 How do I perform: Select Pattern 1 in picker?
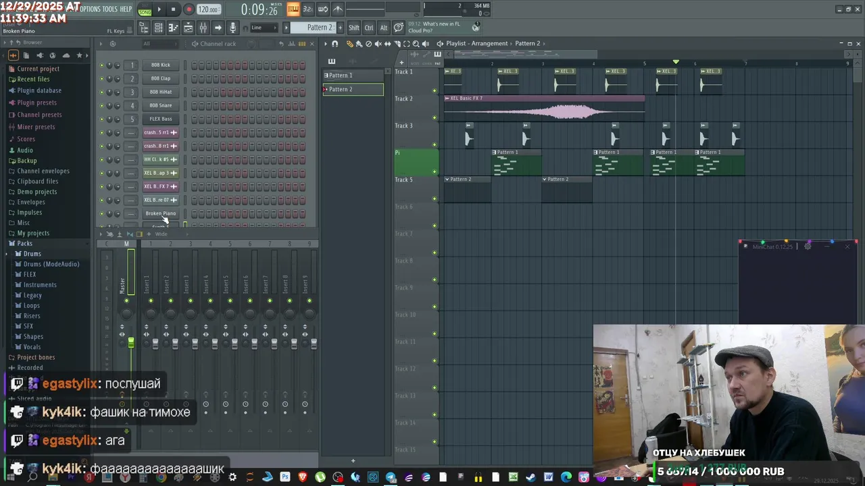(353, 76)
